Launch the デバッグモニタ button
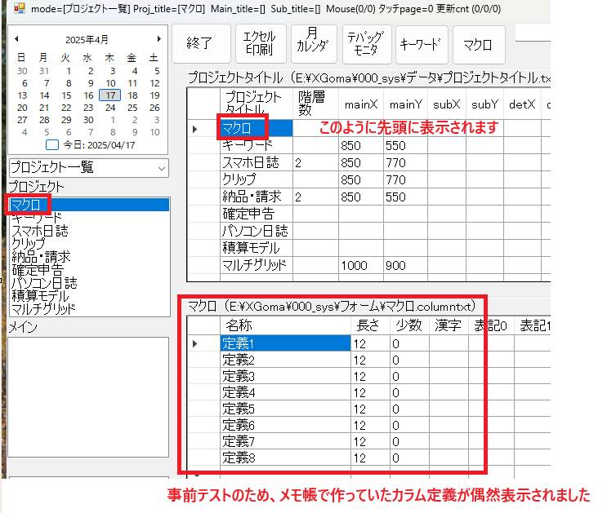The height and width of the screenshot is (513, 607). 364,45
